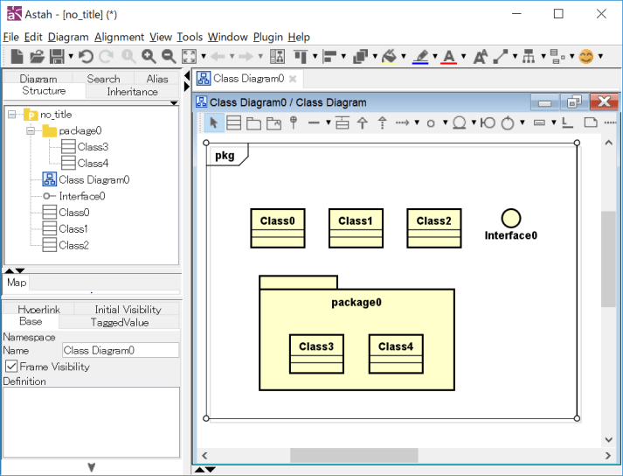Select the Class tool in diagram toolbar
Viewport: 623px width, 476px height.
point(234,122)
